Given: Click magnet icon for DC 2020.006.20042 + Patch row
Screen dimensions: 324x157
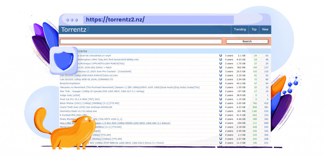Looking at the screenshot, I should click(221, 67).
